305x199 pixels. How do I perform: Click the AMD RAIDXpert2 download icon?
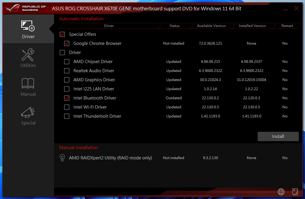point(62,158)
